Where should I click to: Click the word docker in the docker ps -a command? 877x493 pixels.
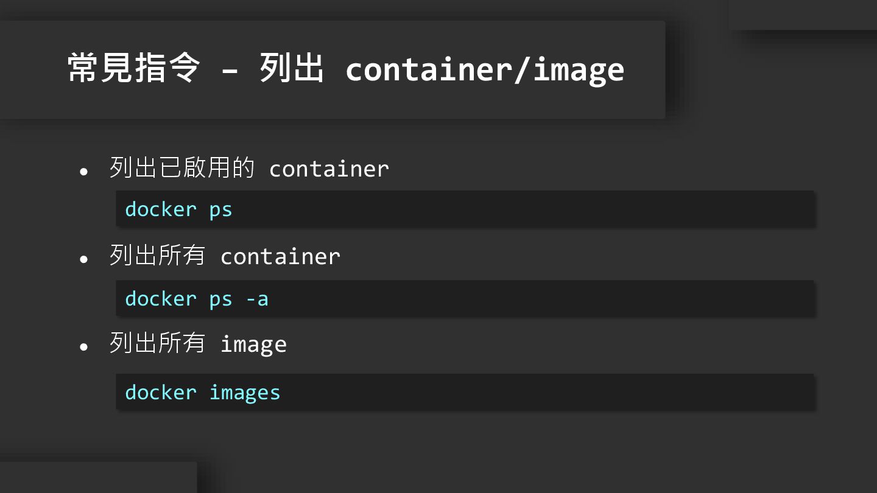point(161,299)
